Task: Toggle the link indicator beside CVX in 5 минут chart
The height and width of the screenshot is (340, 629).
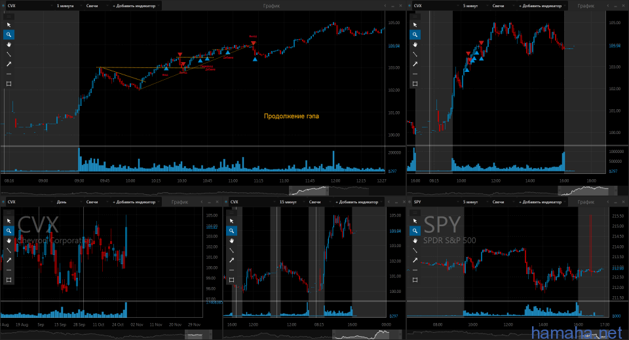Action: tap(410, 6)
